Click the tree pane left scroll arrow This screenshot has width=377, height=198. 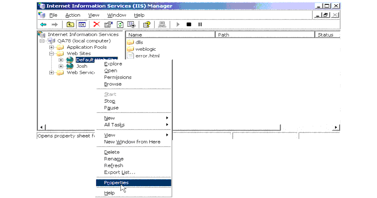41,127
